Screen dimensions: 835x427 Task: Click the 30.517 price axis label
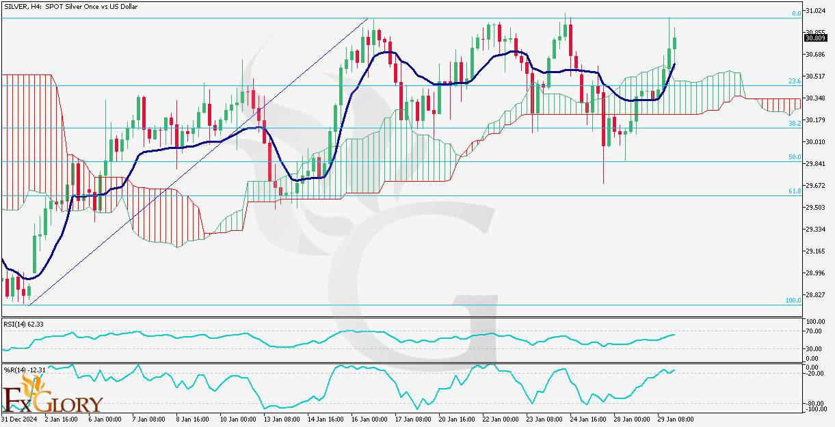[816, 76]
